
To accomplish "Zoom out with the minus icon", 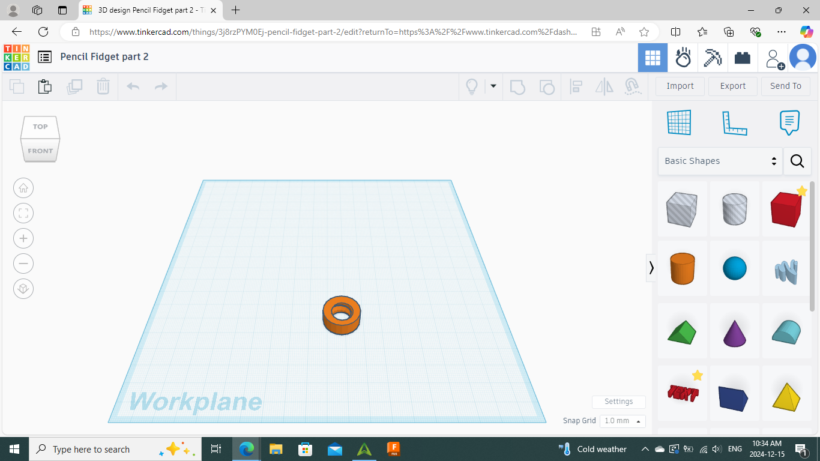I will [x=23, y=264].
